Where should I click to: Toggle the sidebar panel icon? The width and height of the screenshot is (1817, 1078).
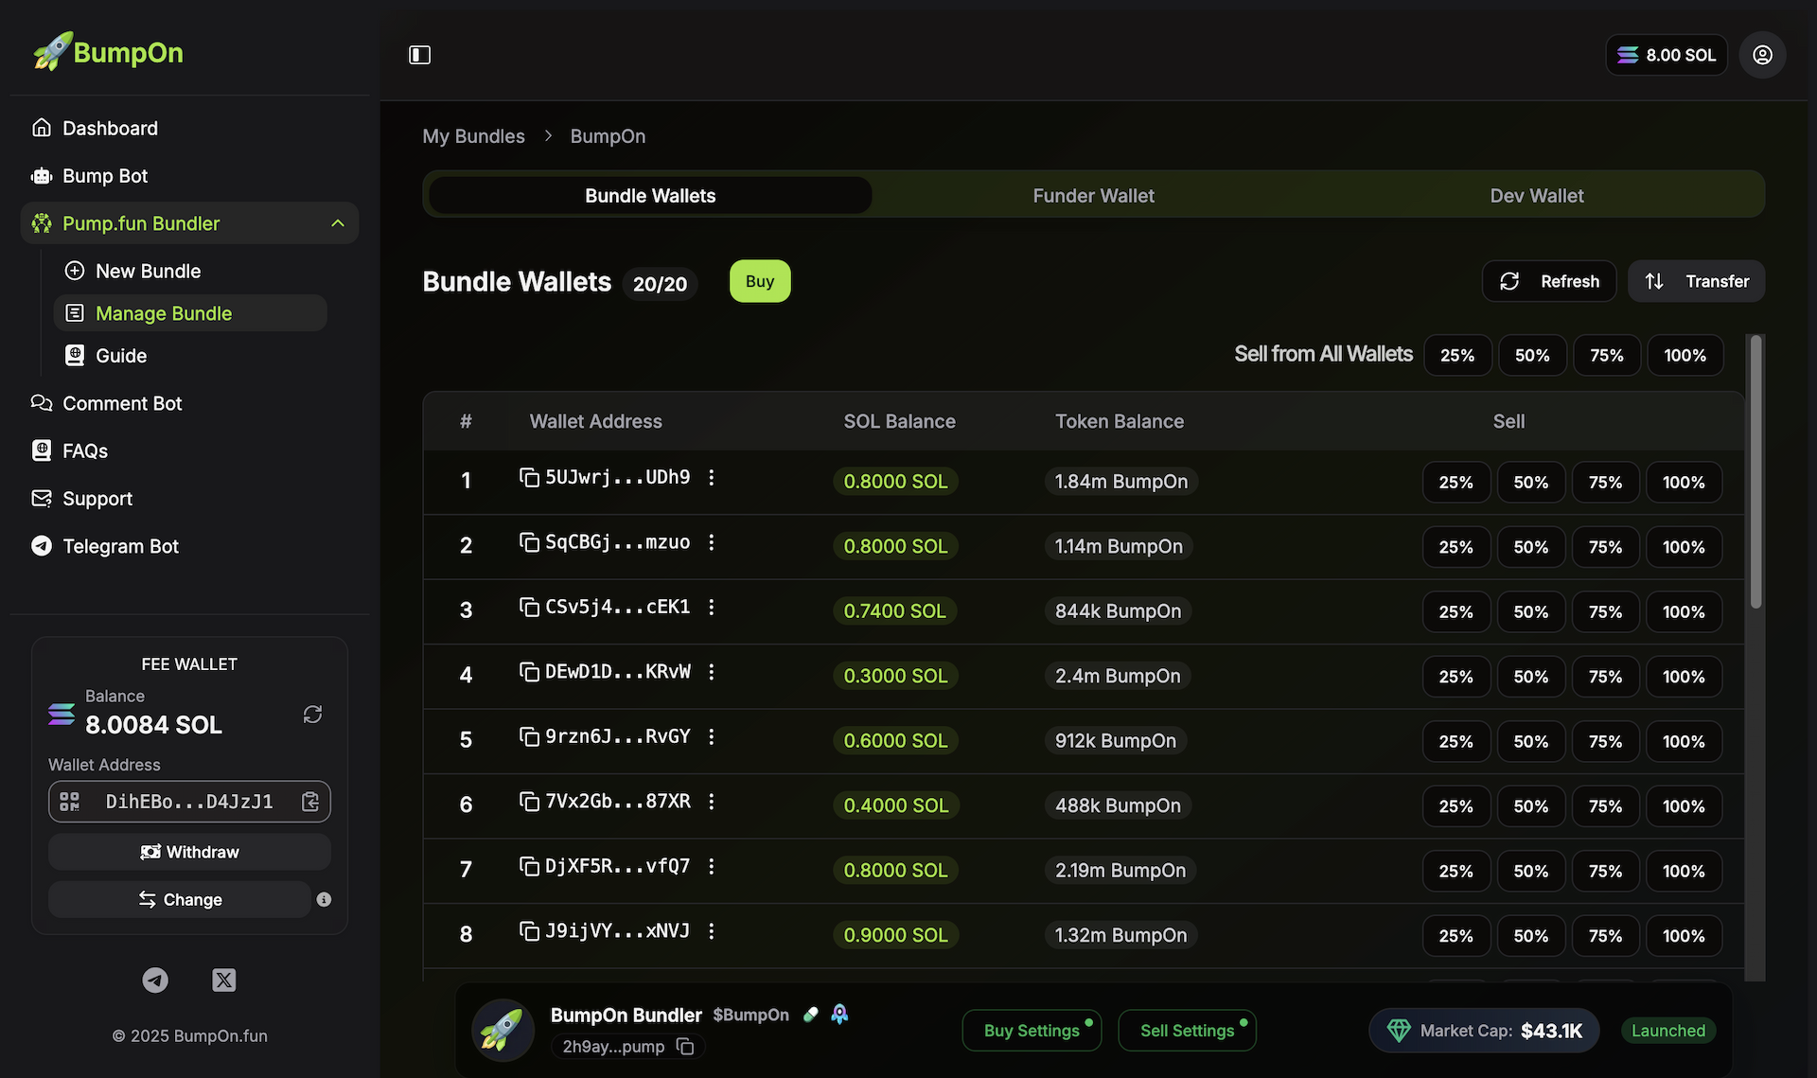[x=419, y=55]
